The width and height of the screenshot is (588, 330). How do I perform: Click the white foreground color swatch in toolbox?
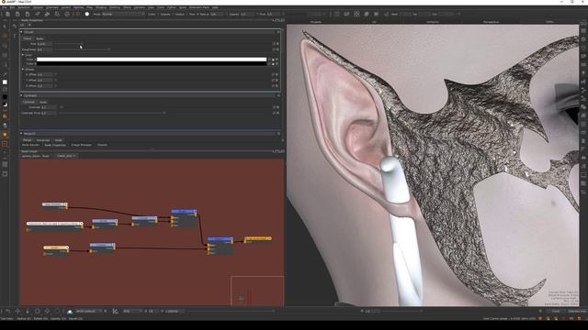5,82
